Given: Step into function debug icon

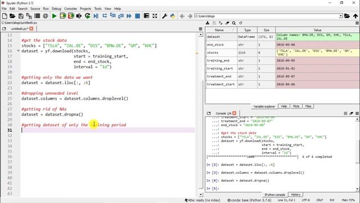Looking at the screenshot, I should tap(112, 16).
